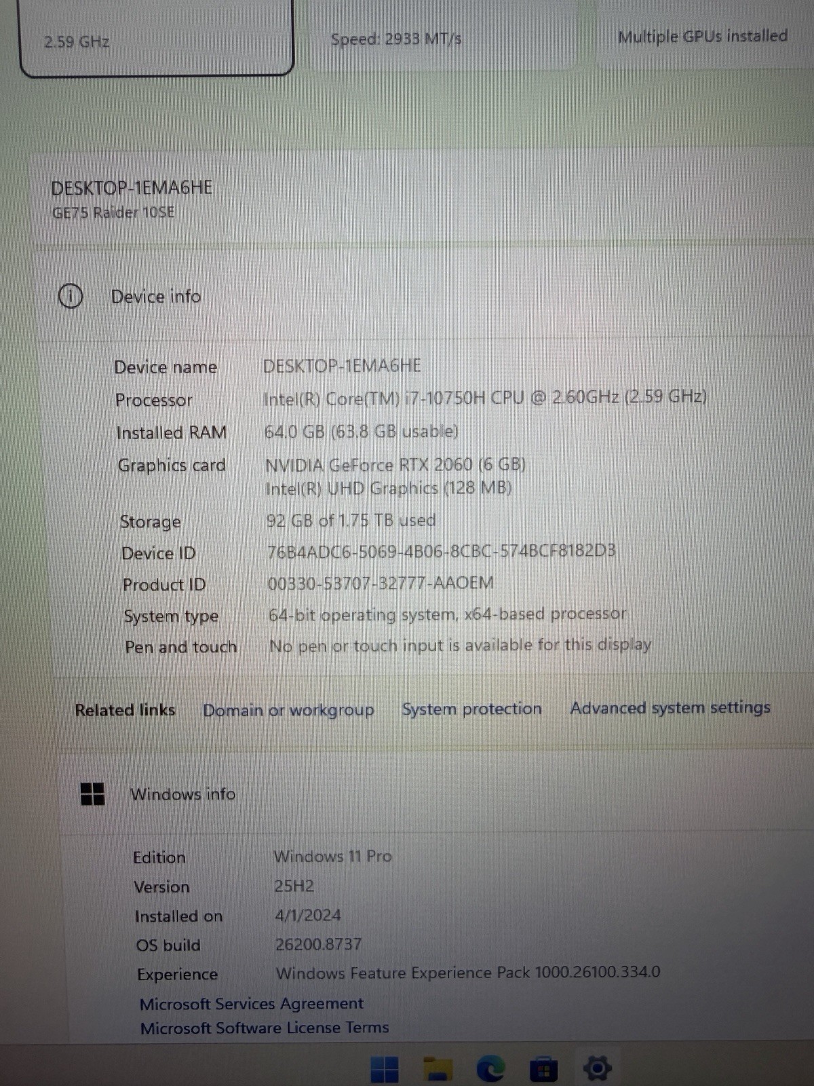
Task: Click the Experience label
Action: (178, 974)
